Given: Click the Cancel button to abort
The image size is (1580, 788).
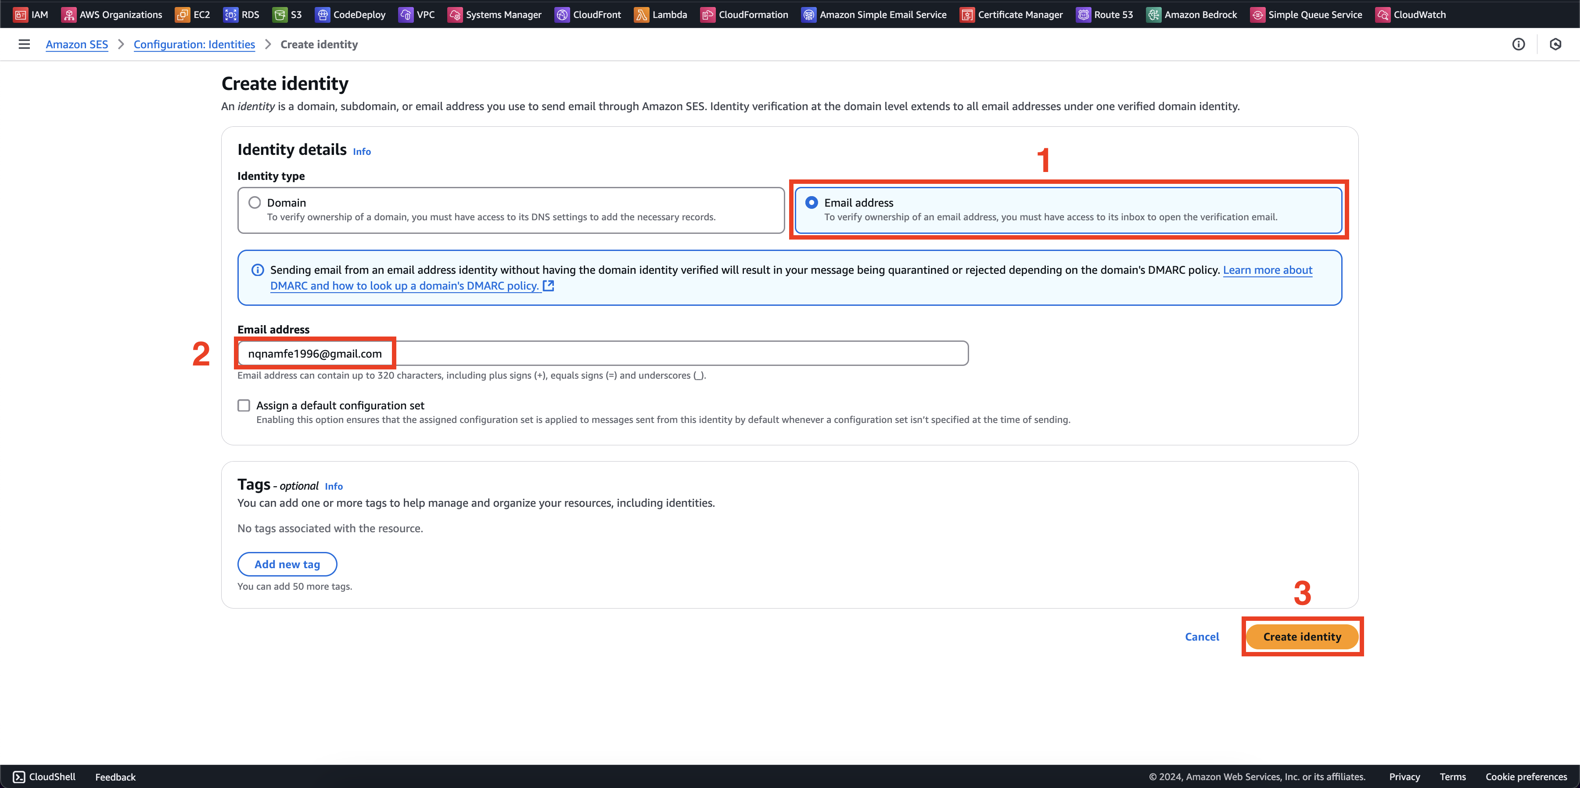Looking at the screenshot, I should (1202, 636).
